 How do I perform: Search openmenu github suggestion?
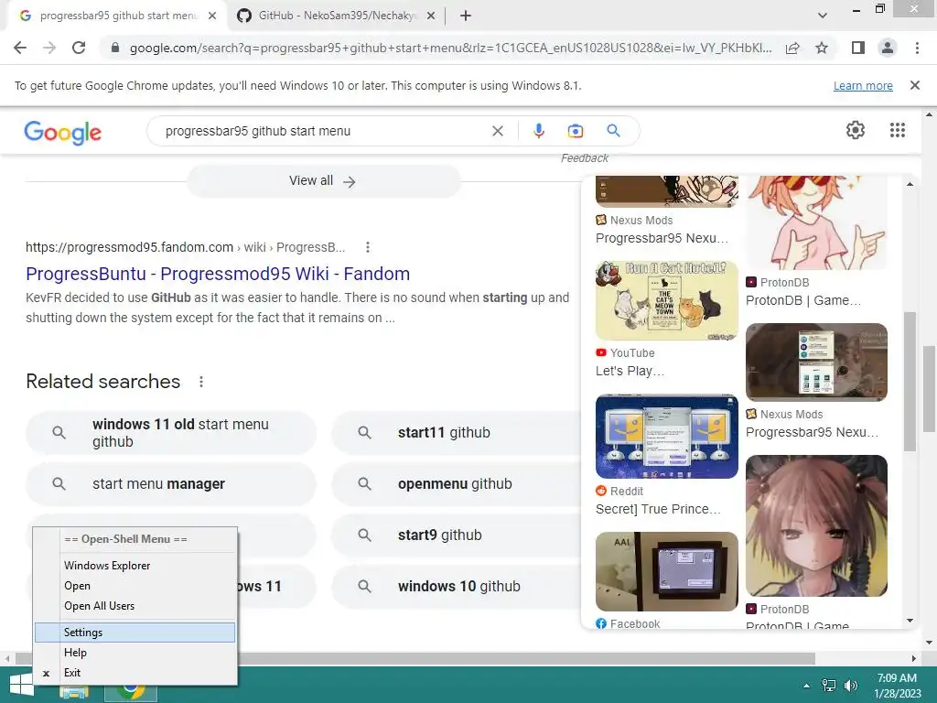tap(456, 483)
